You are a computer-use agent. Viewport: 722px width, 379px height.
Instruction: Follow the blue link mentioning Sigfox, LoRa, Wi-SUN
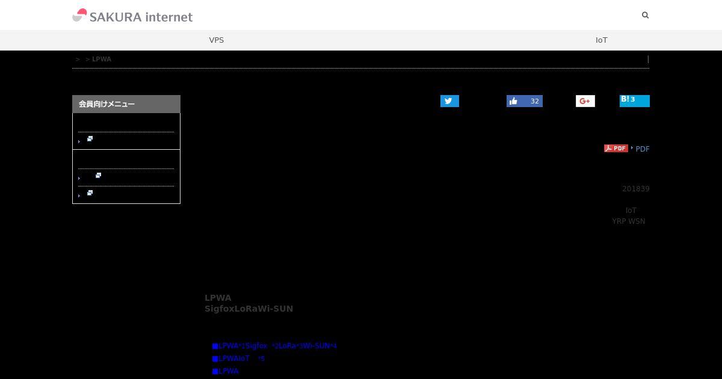[x=274, y=346]
